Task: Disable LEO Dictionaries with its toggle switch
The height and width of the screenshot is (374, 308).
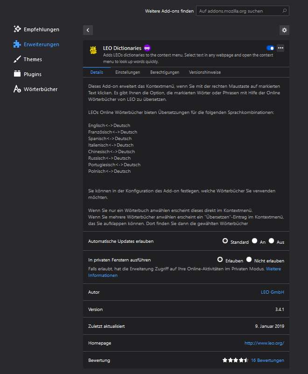Action: coord(270,48)
